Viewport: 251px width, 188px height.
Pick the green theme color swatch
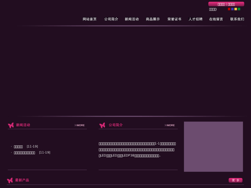tap(239, 9)
